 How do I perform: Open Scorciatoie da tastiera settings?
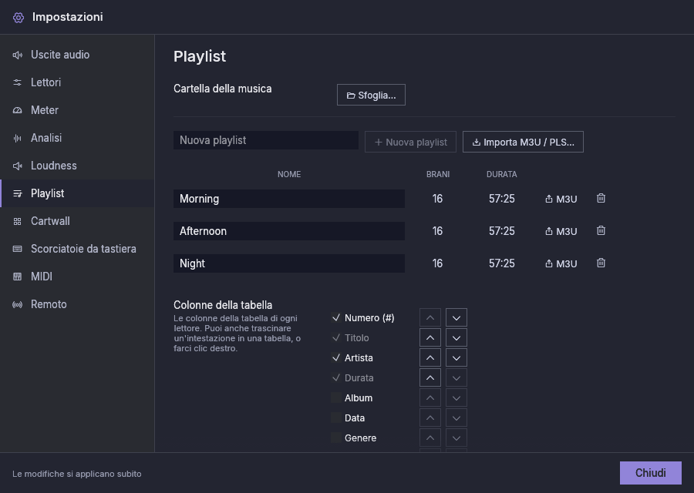pyautogui.click(x=77, y=249)
